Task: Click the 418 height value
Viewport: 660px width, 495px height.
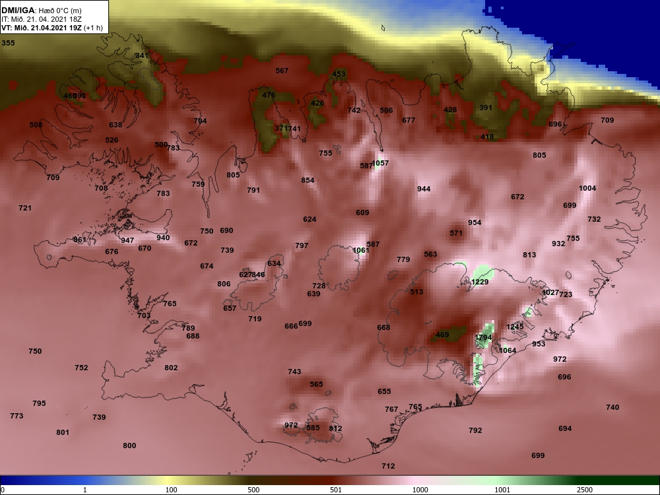Action: click(x=487, y=137)
